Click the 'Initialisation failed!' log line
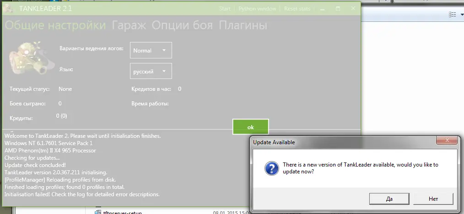Viewport: 464px width, 214px height. (x=82, y=194)
